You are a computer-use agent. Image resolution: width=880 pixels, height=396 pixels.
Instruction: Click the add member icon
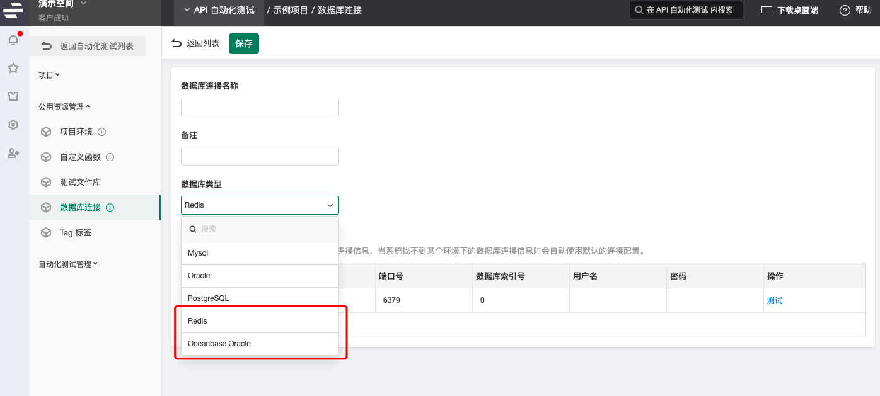(x=13, y=153)
